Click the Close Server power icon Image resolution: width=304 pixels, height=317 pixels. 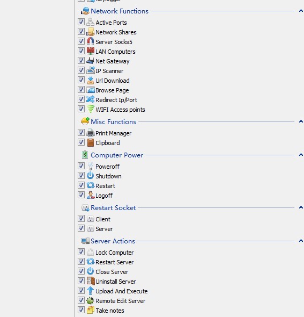tap(90, 271)
